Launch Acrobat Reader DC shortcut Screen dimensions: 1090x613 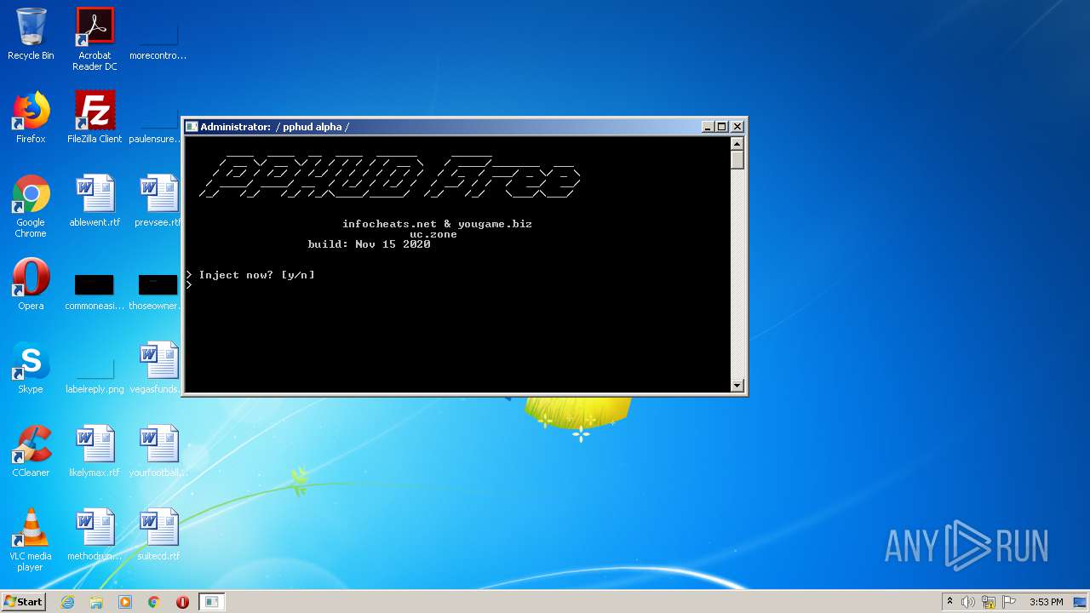[x=95, y=39]
